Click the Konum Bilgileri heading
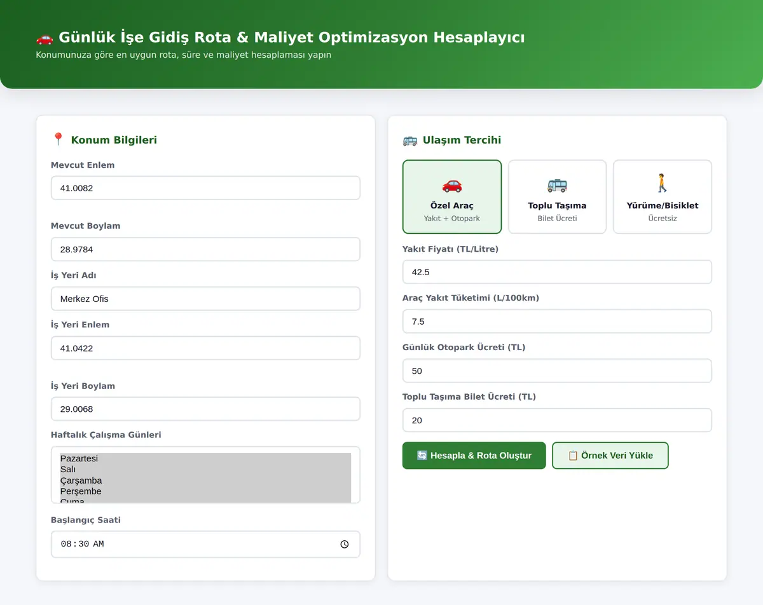 (x=114, y=140)
